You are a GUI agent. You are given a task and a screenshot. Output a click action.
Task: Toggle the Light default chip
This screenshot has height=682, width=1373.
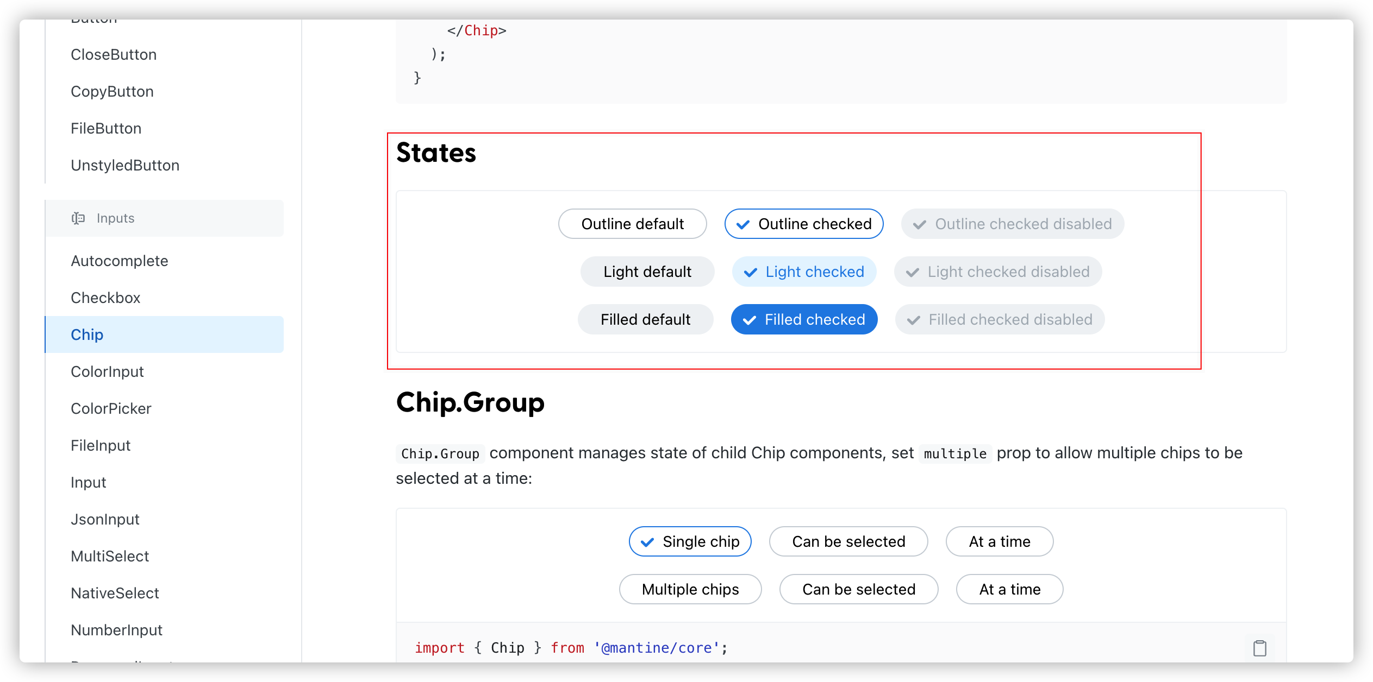[x=647, y=271]
